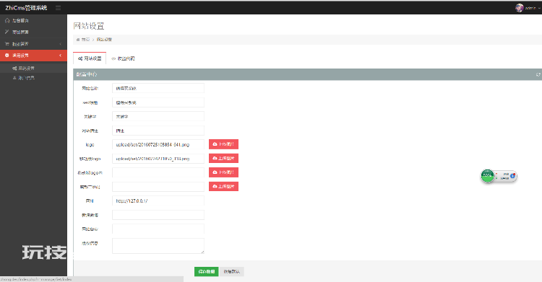
Task: Focus the URL field containing http://127.0.0.1/
Action: coord(158,201)
